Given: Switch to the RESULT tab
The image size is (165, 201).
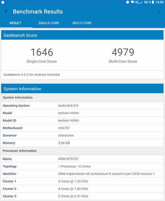Looking at the screenshot, I should coord(16,23).
